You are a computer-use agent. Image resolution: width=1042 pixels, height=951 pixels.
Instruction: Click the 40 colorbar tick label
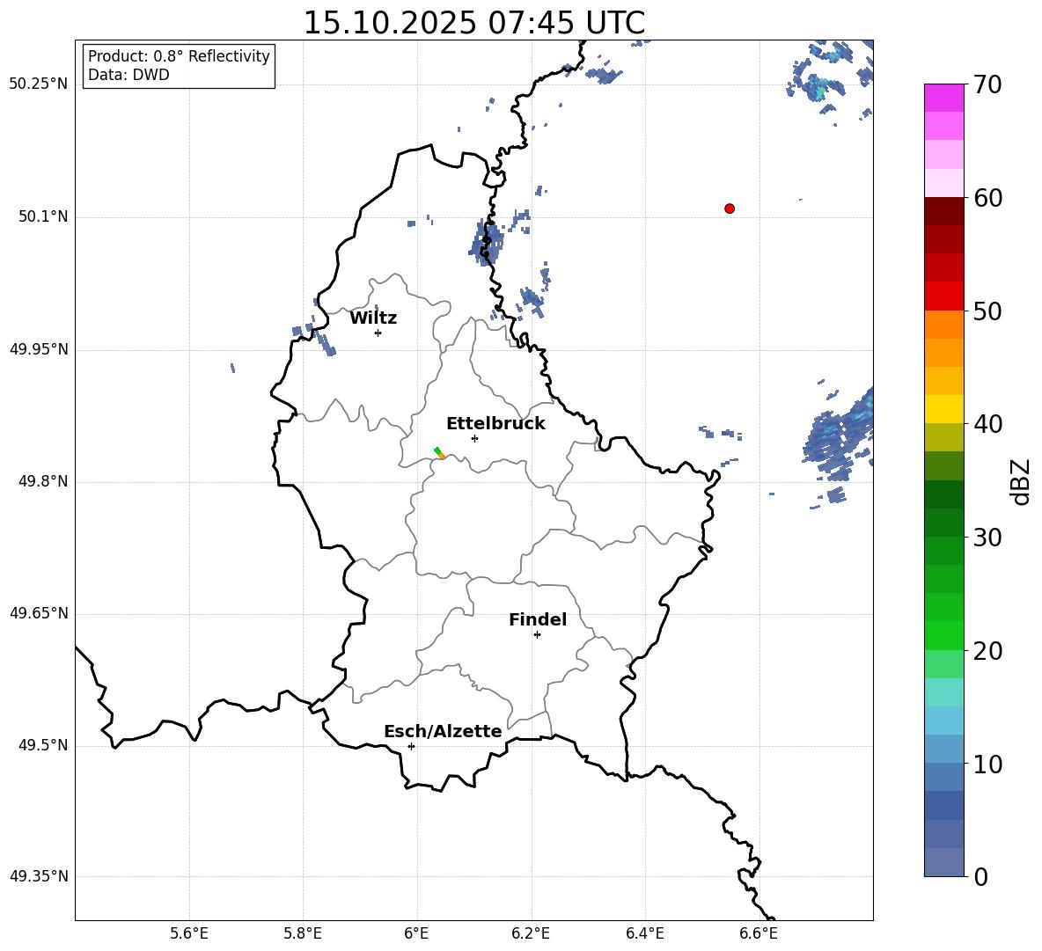coord(987,424)
